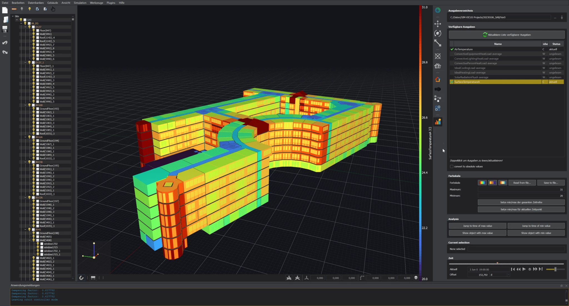
Task: Click the download arrow beside output directory
Action: click(562, 17)
